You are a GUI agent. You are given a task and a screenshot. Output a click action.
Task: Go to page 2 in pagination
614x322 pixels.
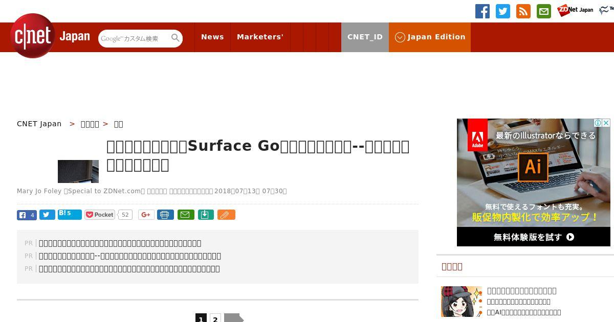[215, 318]
